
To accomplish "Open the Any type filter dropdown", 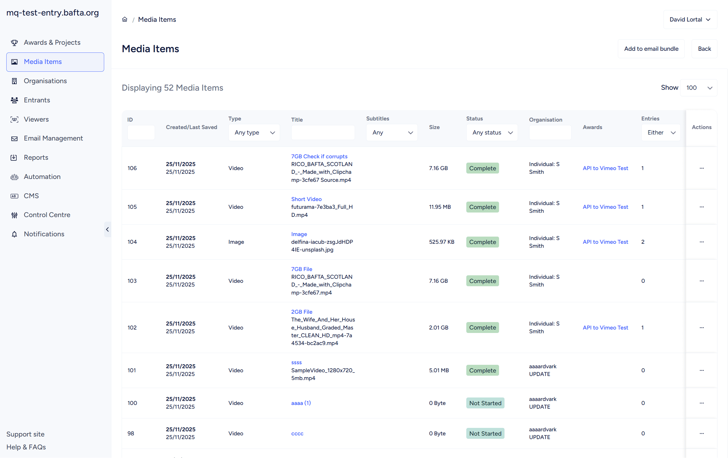I will (254, 132).
